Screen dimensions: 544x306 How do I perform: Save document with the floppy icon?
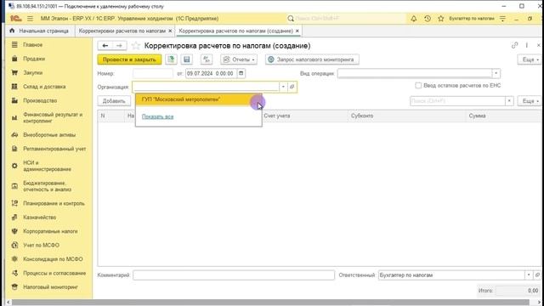[x=187, y=59]
